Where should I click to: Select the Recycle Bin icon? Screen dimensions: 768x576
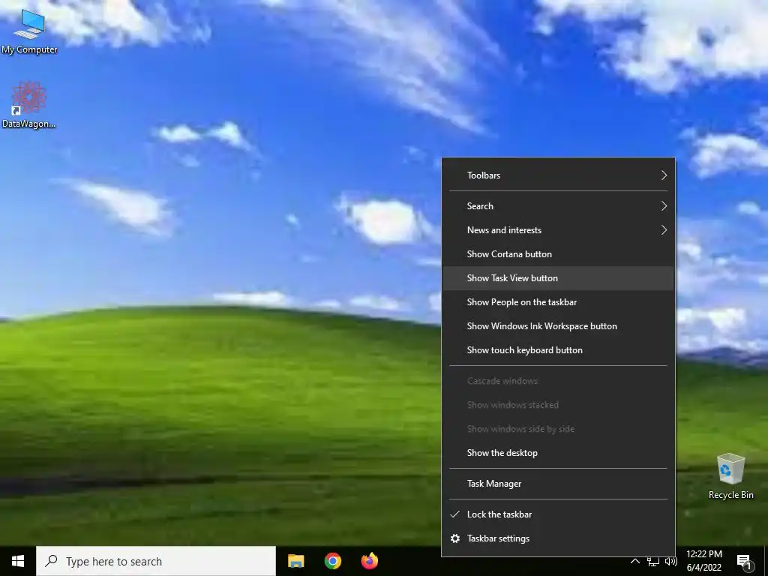coord(730,476)
